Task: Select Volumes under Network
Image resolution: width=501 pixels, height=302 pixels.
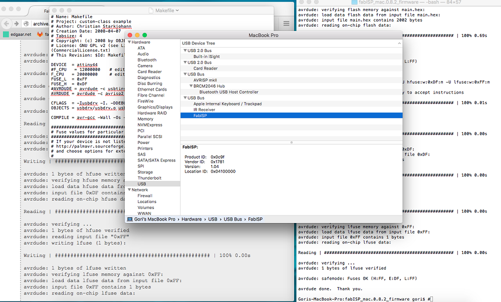Action: (146, 207)
